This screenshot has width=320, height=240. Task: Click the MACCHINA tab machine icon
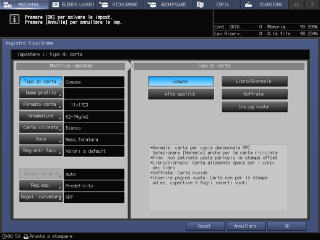click(7, 4)
